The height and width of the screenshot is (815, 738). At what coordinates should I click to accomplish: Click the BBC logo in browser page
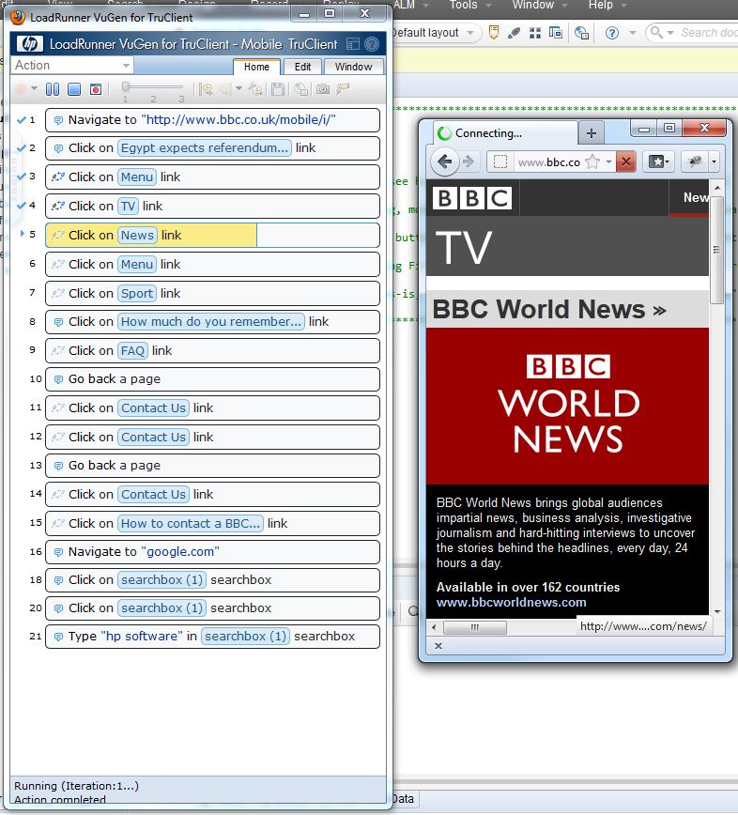tap(472, 198)
